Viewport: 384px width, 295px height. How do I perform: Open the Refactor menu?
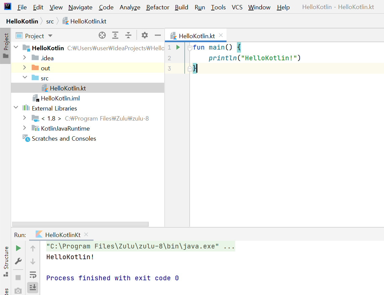157,7
